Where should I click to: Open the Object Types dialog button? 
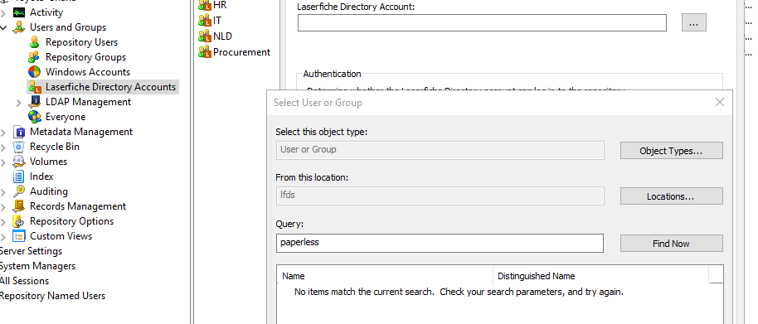point(672,151)
